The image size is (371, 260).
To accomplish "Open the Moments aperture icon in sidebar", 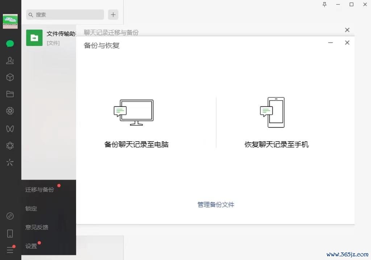I will coord(10,111).
